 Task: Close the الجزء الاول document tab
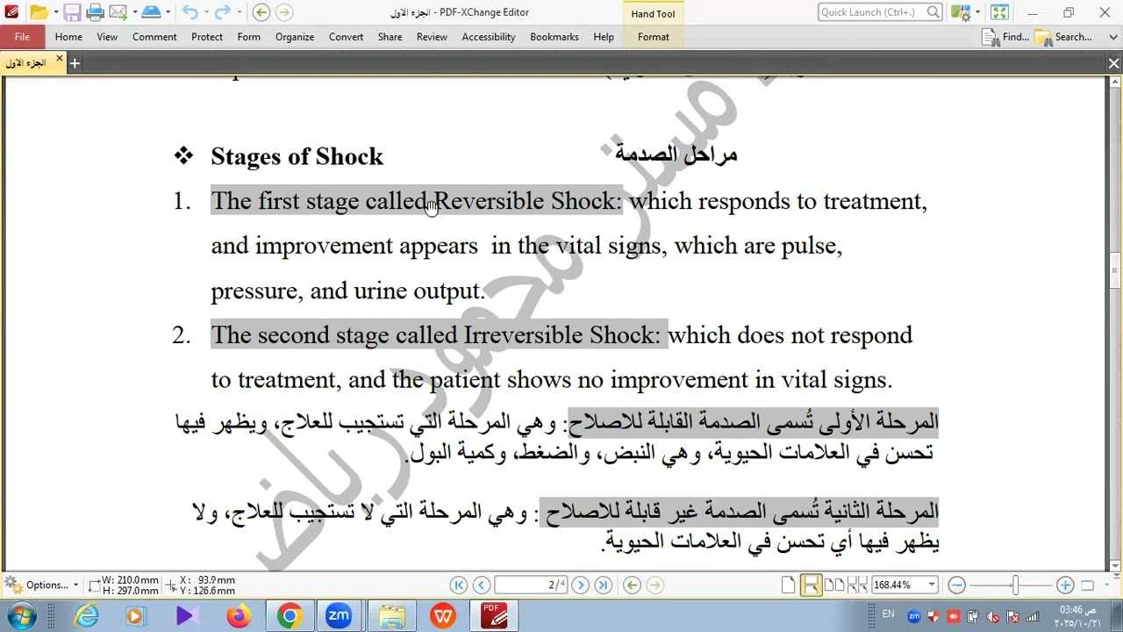pyautogui.click(x=60, y=59)
